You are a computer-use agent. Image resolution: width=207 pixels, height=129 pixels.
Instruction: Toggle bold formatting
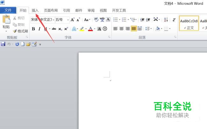[x=33, y=29]
